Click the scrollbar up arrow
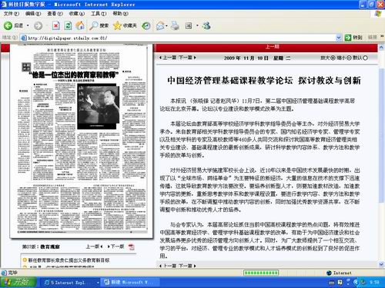 pos(381,48)
